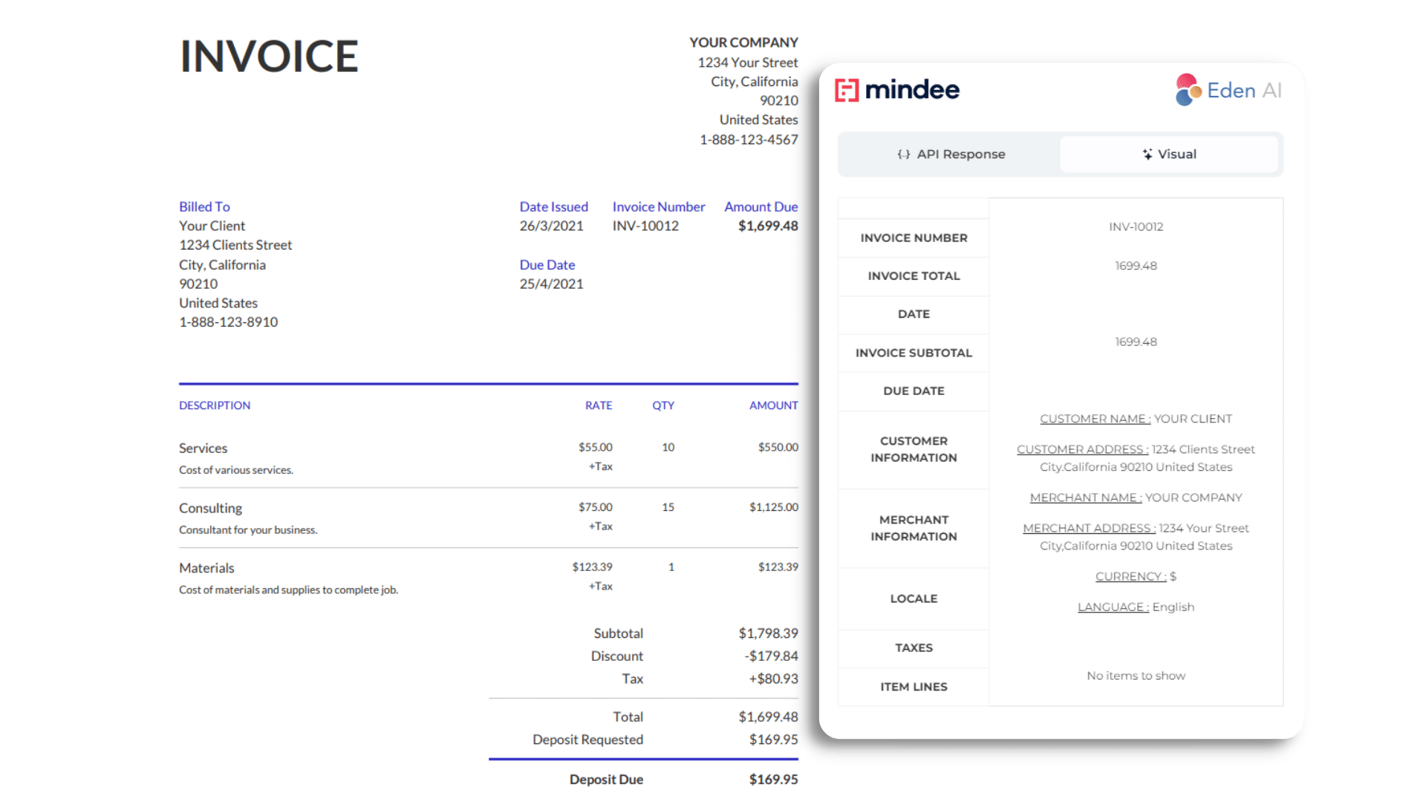Click the mindee logo icon
Image resolution: width=1426 pixels, height=802 pixels.
click(x=847, y=91)
